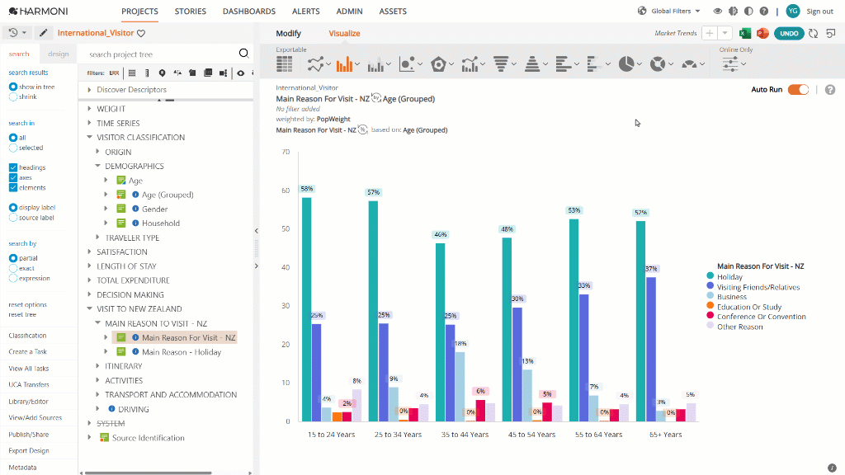845x475 pixels.
Task: Toggle the Auto Run switch
Action: (x=798, y=89)
